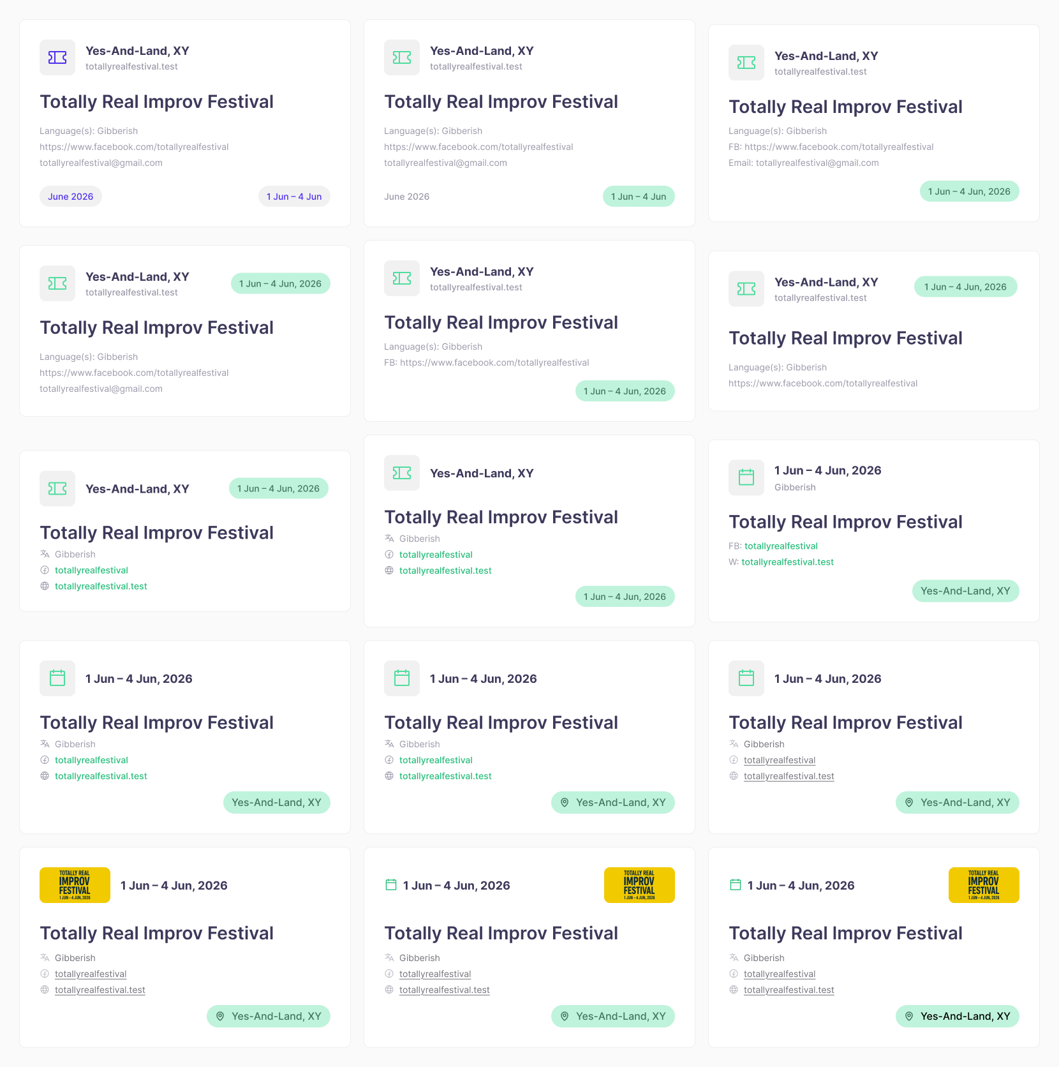Open the 'W: totallyrealfestival.test' link
This screenshot has height=1067, width=1059.
click(787, 562)
